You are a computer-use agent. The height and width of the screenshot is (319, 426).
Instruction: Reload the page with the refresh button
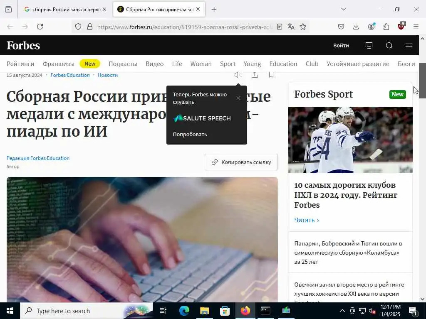point(40,27)
